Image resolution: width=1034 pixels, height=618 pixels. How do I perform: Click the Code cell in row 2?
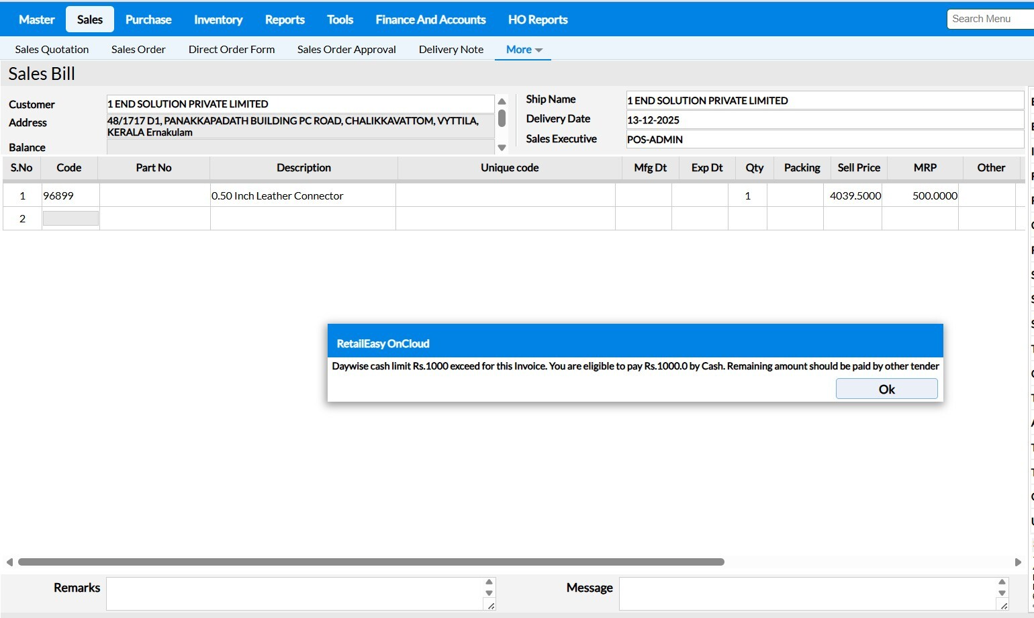(70, 218)
